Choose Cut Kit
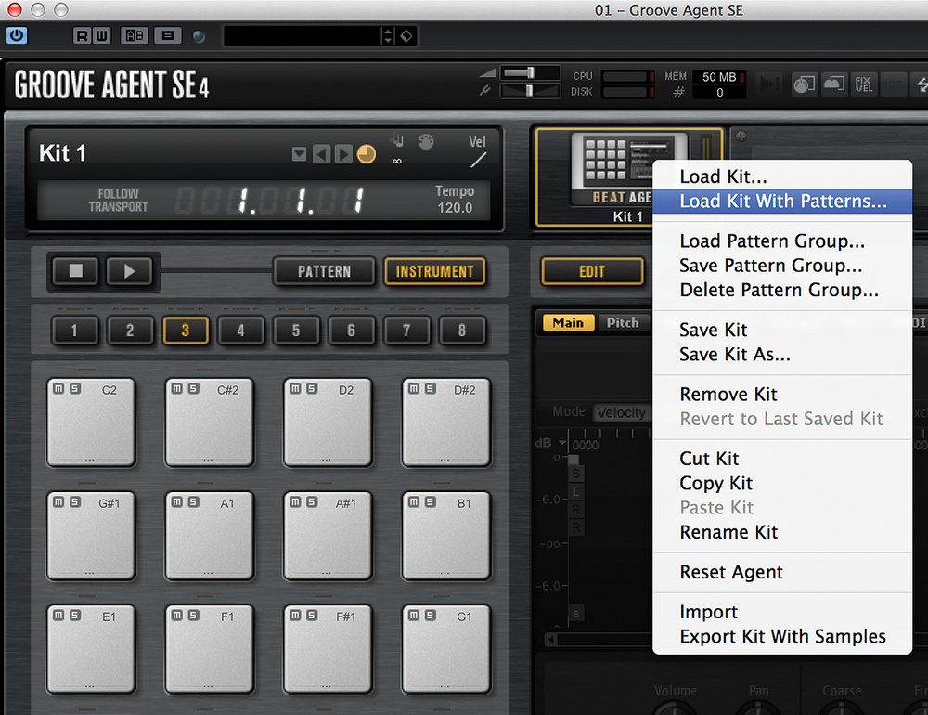 tap(781, 459)
